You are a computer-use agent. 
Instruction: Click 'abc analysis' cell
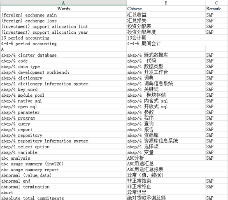click(63, 158)
